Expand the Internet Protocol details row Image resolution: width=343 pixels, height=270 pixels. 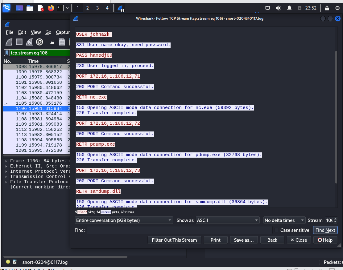click(6, 171)
